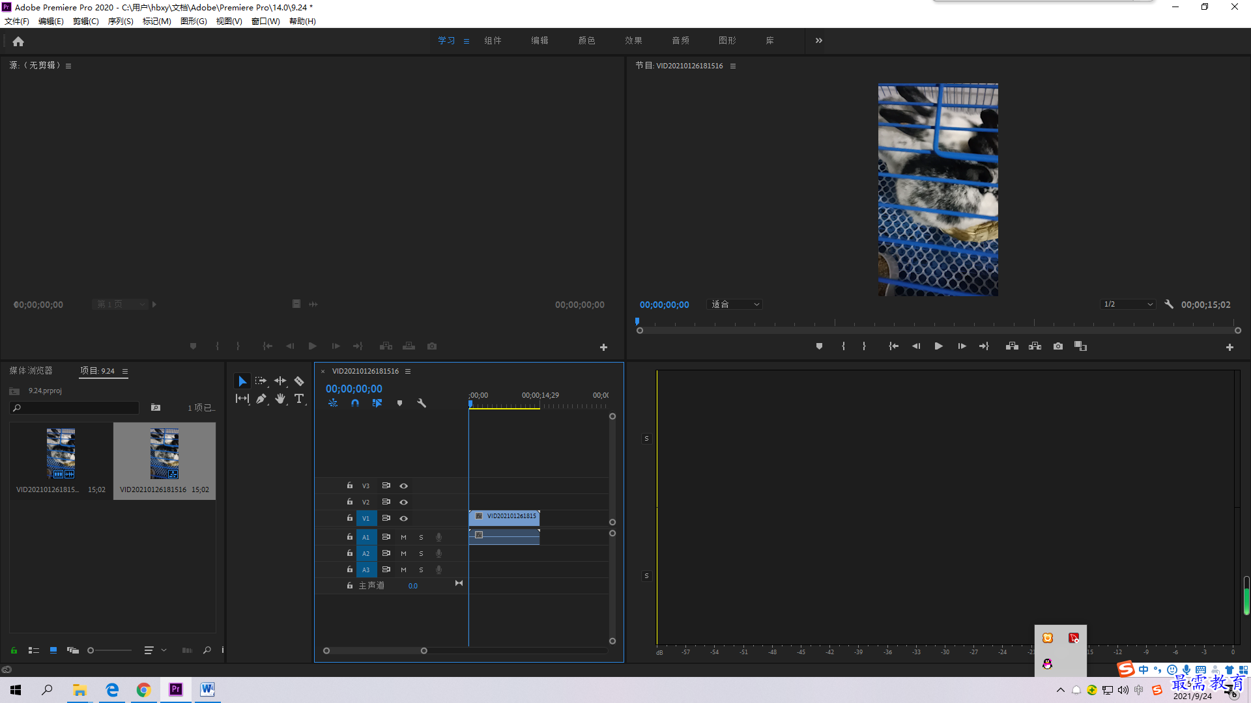Expand workspace overflow chevrons
This screenshot has height=703, width=1251.
pyautogui.click(x=819, y=40)
